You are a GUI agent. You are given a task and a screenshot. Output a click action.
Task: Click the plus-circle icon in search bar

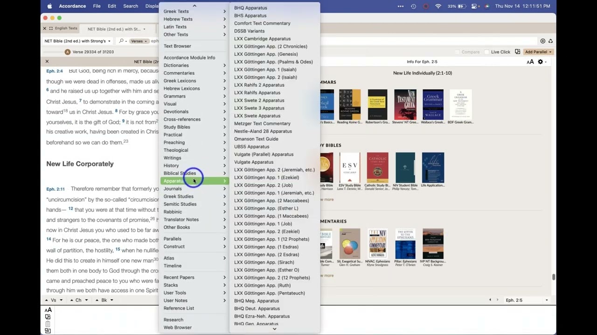542,41
